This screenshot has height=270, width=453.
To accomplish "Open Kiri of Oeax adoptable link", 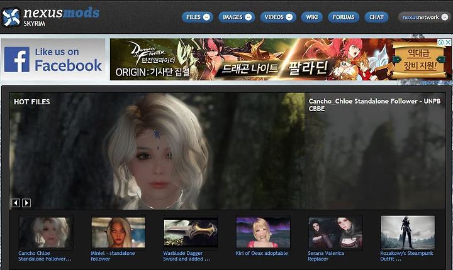I will click(262, 253).
